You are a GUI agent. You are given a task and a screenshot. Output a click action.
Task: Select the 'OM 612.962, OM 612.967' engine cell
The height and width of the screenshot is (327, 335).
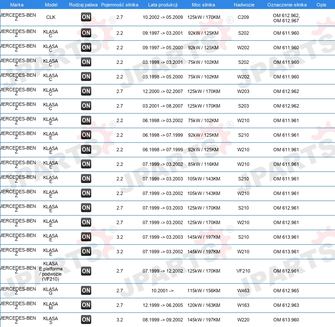[x=286, y=18]
